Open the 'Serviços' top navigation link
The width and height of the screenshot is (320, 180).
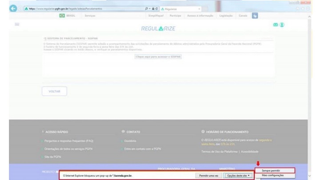click(90, 16)
